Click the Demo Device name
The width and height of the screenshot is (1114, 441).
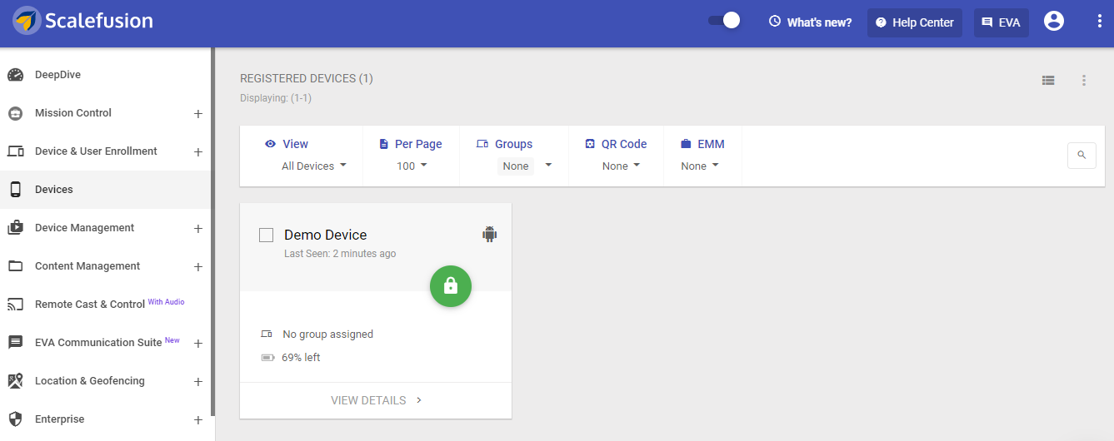point(326,235)
